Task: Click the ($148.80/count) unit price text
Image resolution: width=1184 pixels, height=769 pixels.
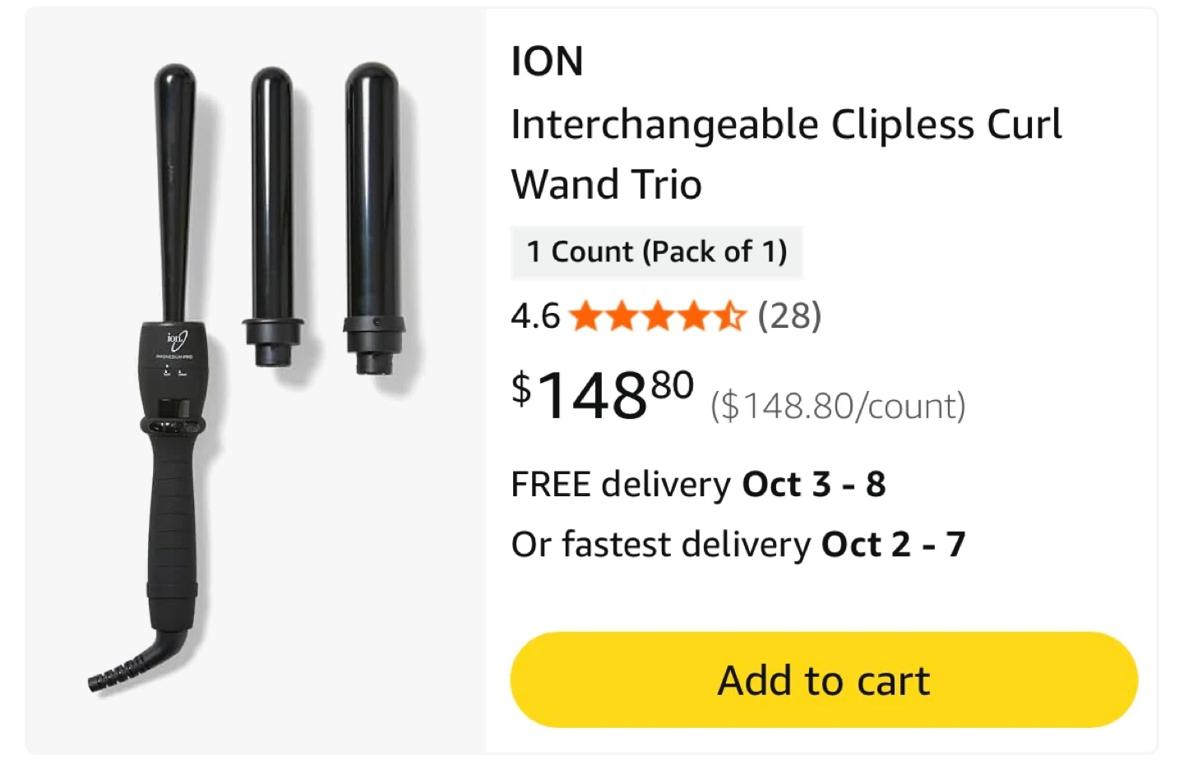Action: (x=838, y=406)
